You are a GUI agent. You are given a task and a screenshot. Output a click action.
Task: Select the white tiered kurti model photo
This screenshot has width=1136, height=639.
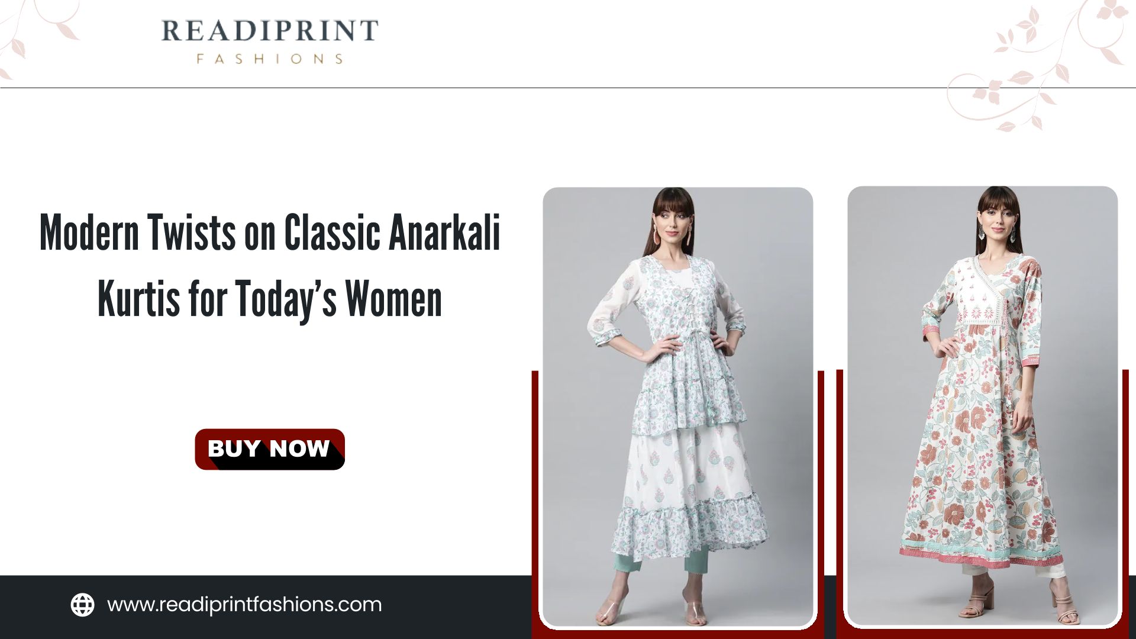tap(678, 407)
